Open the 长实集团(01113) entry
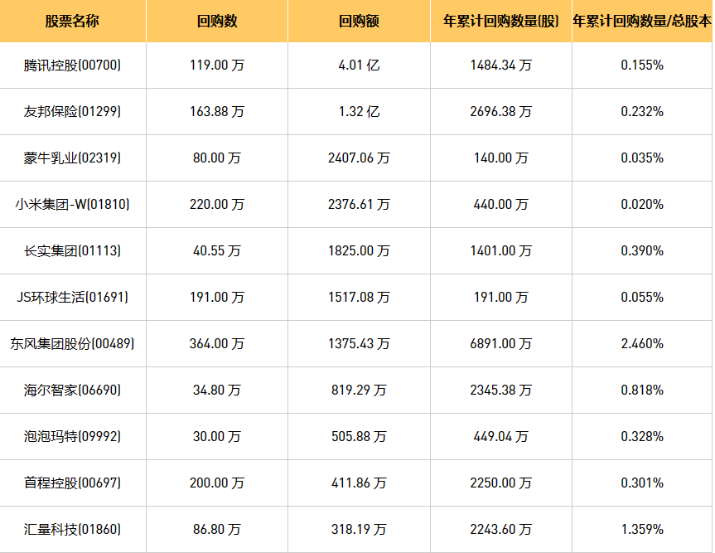 [73, 250]
